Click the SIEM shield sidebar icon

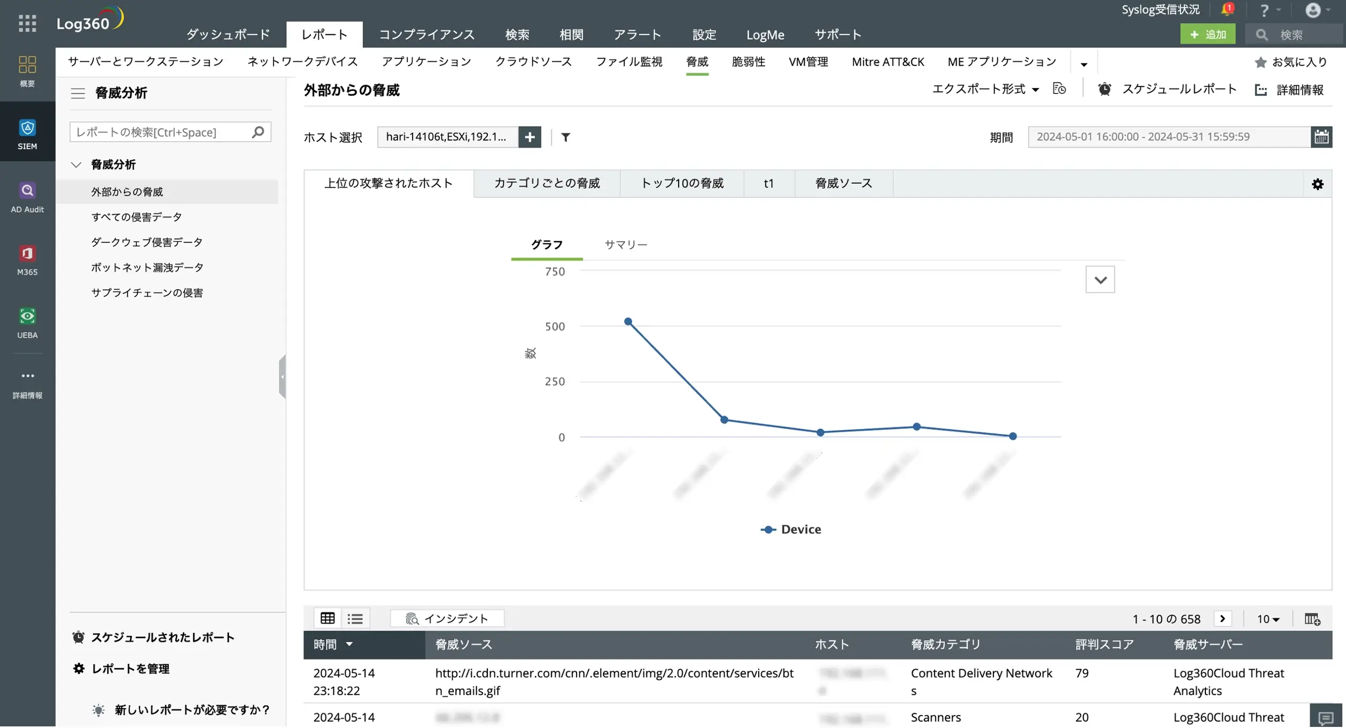[x=27, y=128]
